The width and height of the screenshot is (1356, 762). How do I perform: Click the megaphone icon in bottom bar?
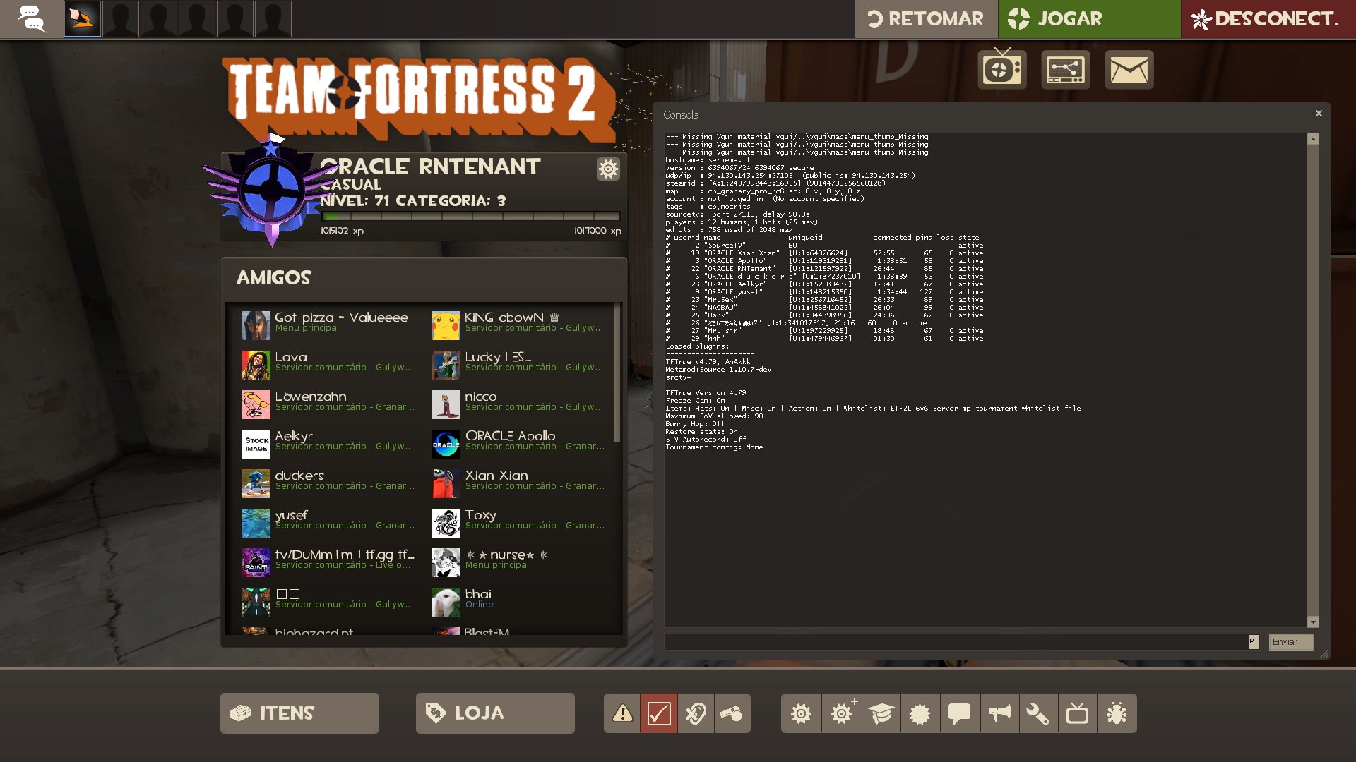[x=999, y=713]
